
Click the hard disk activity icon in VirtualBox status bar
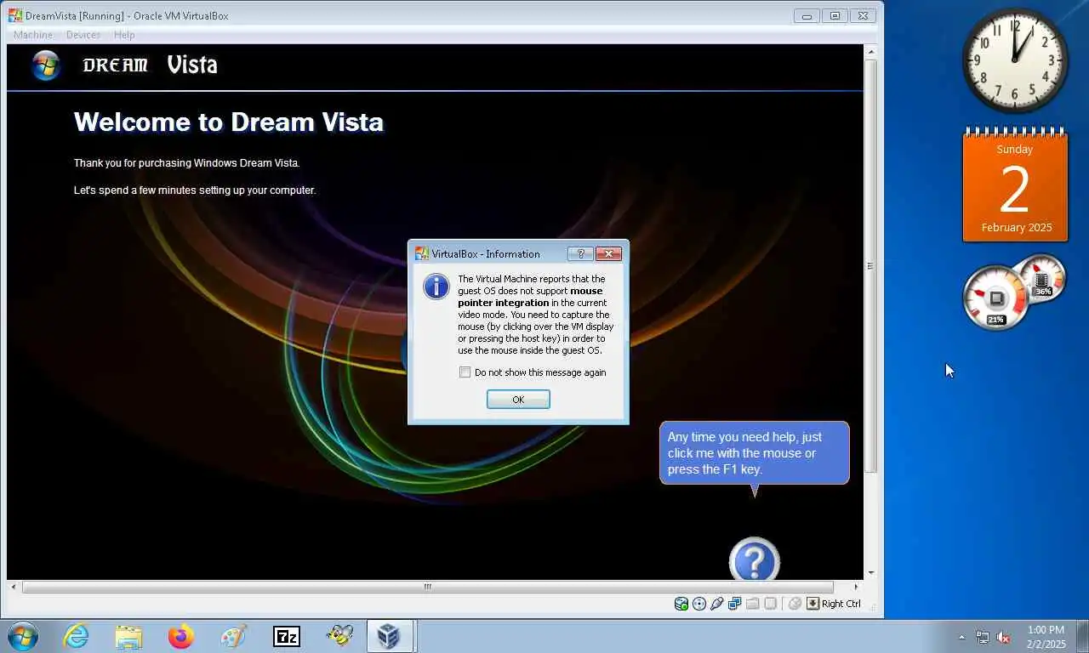pyautogui.click(x=681, y=604)
